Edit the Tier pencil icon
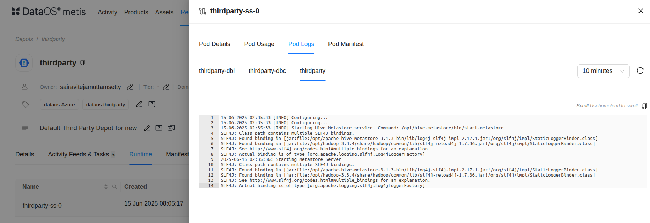 pos(166,87)
